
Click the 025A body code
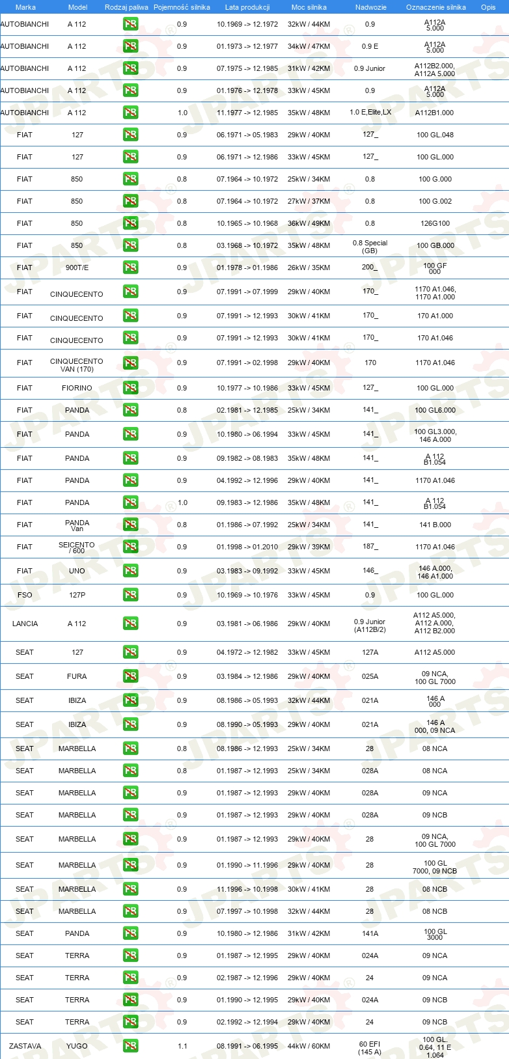(370, 676)
